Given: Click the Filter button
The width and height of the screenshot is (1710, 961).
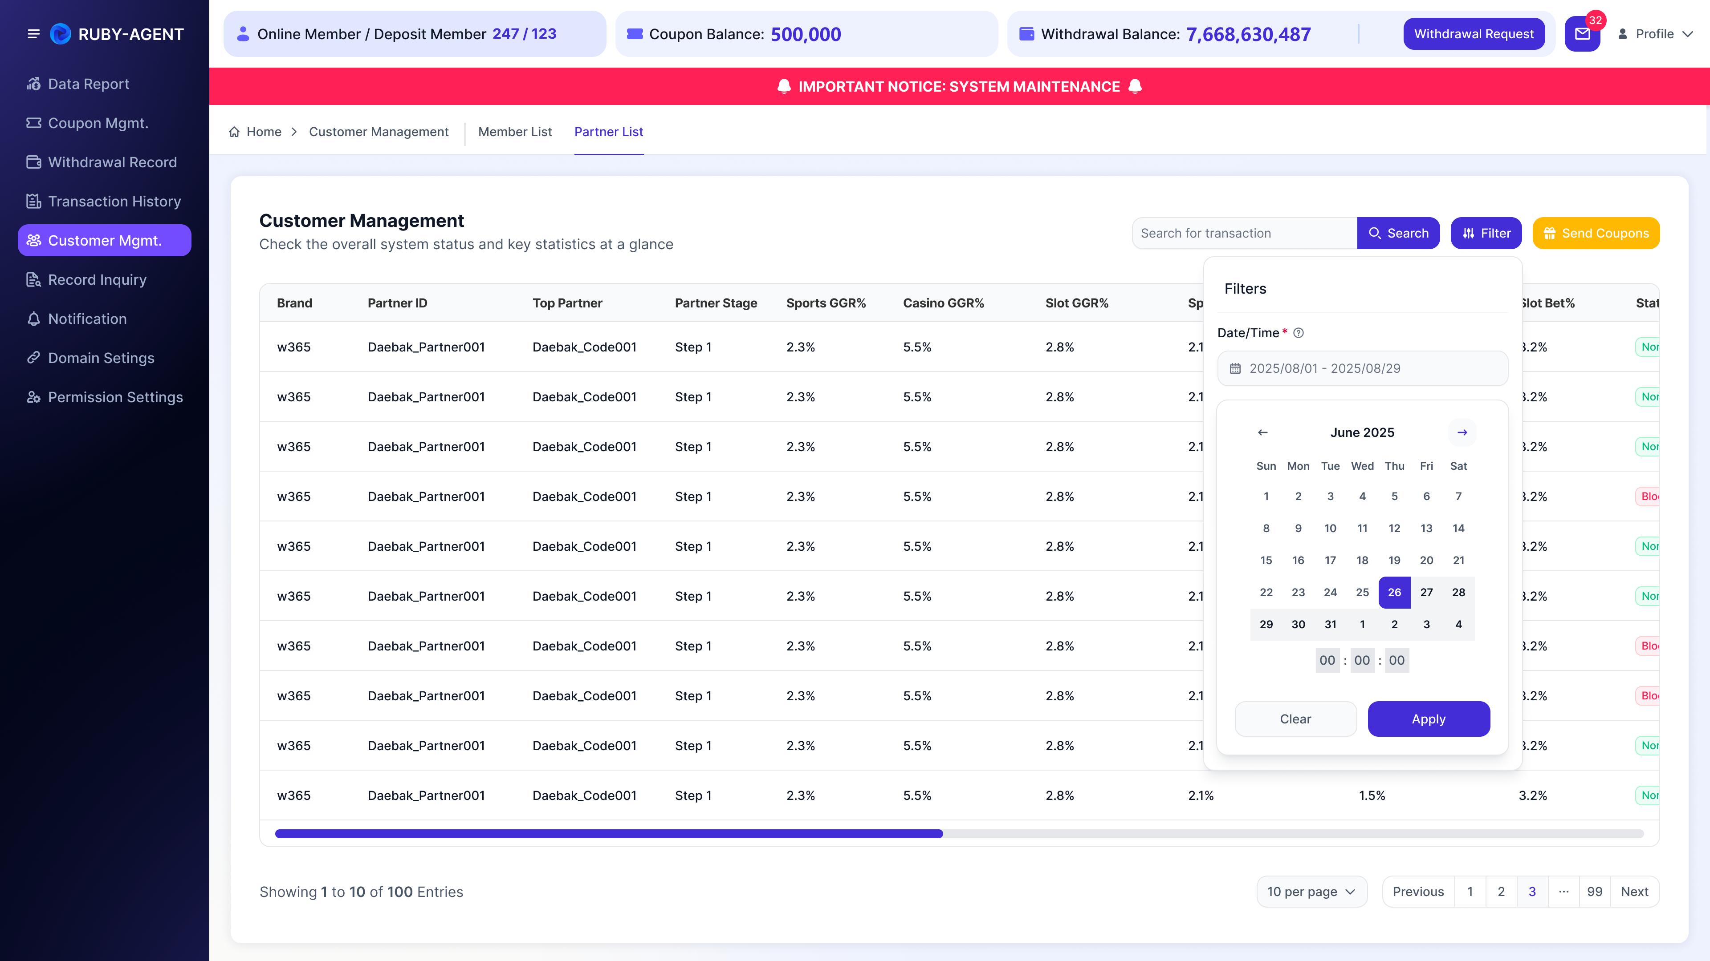Looking at the screenshot, I should (x=1486, y=234).
